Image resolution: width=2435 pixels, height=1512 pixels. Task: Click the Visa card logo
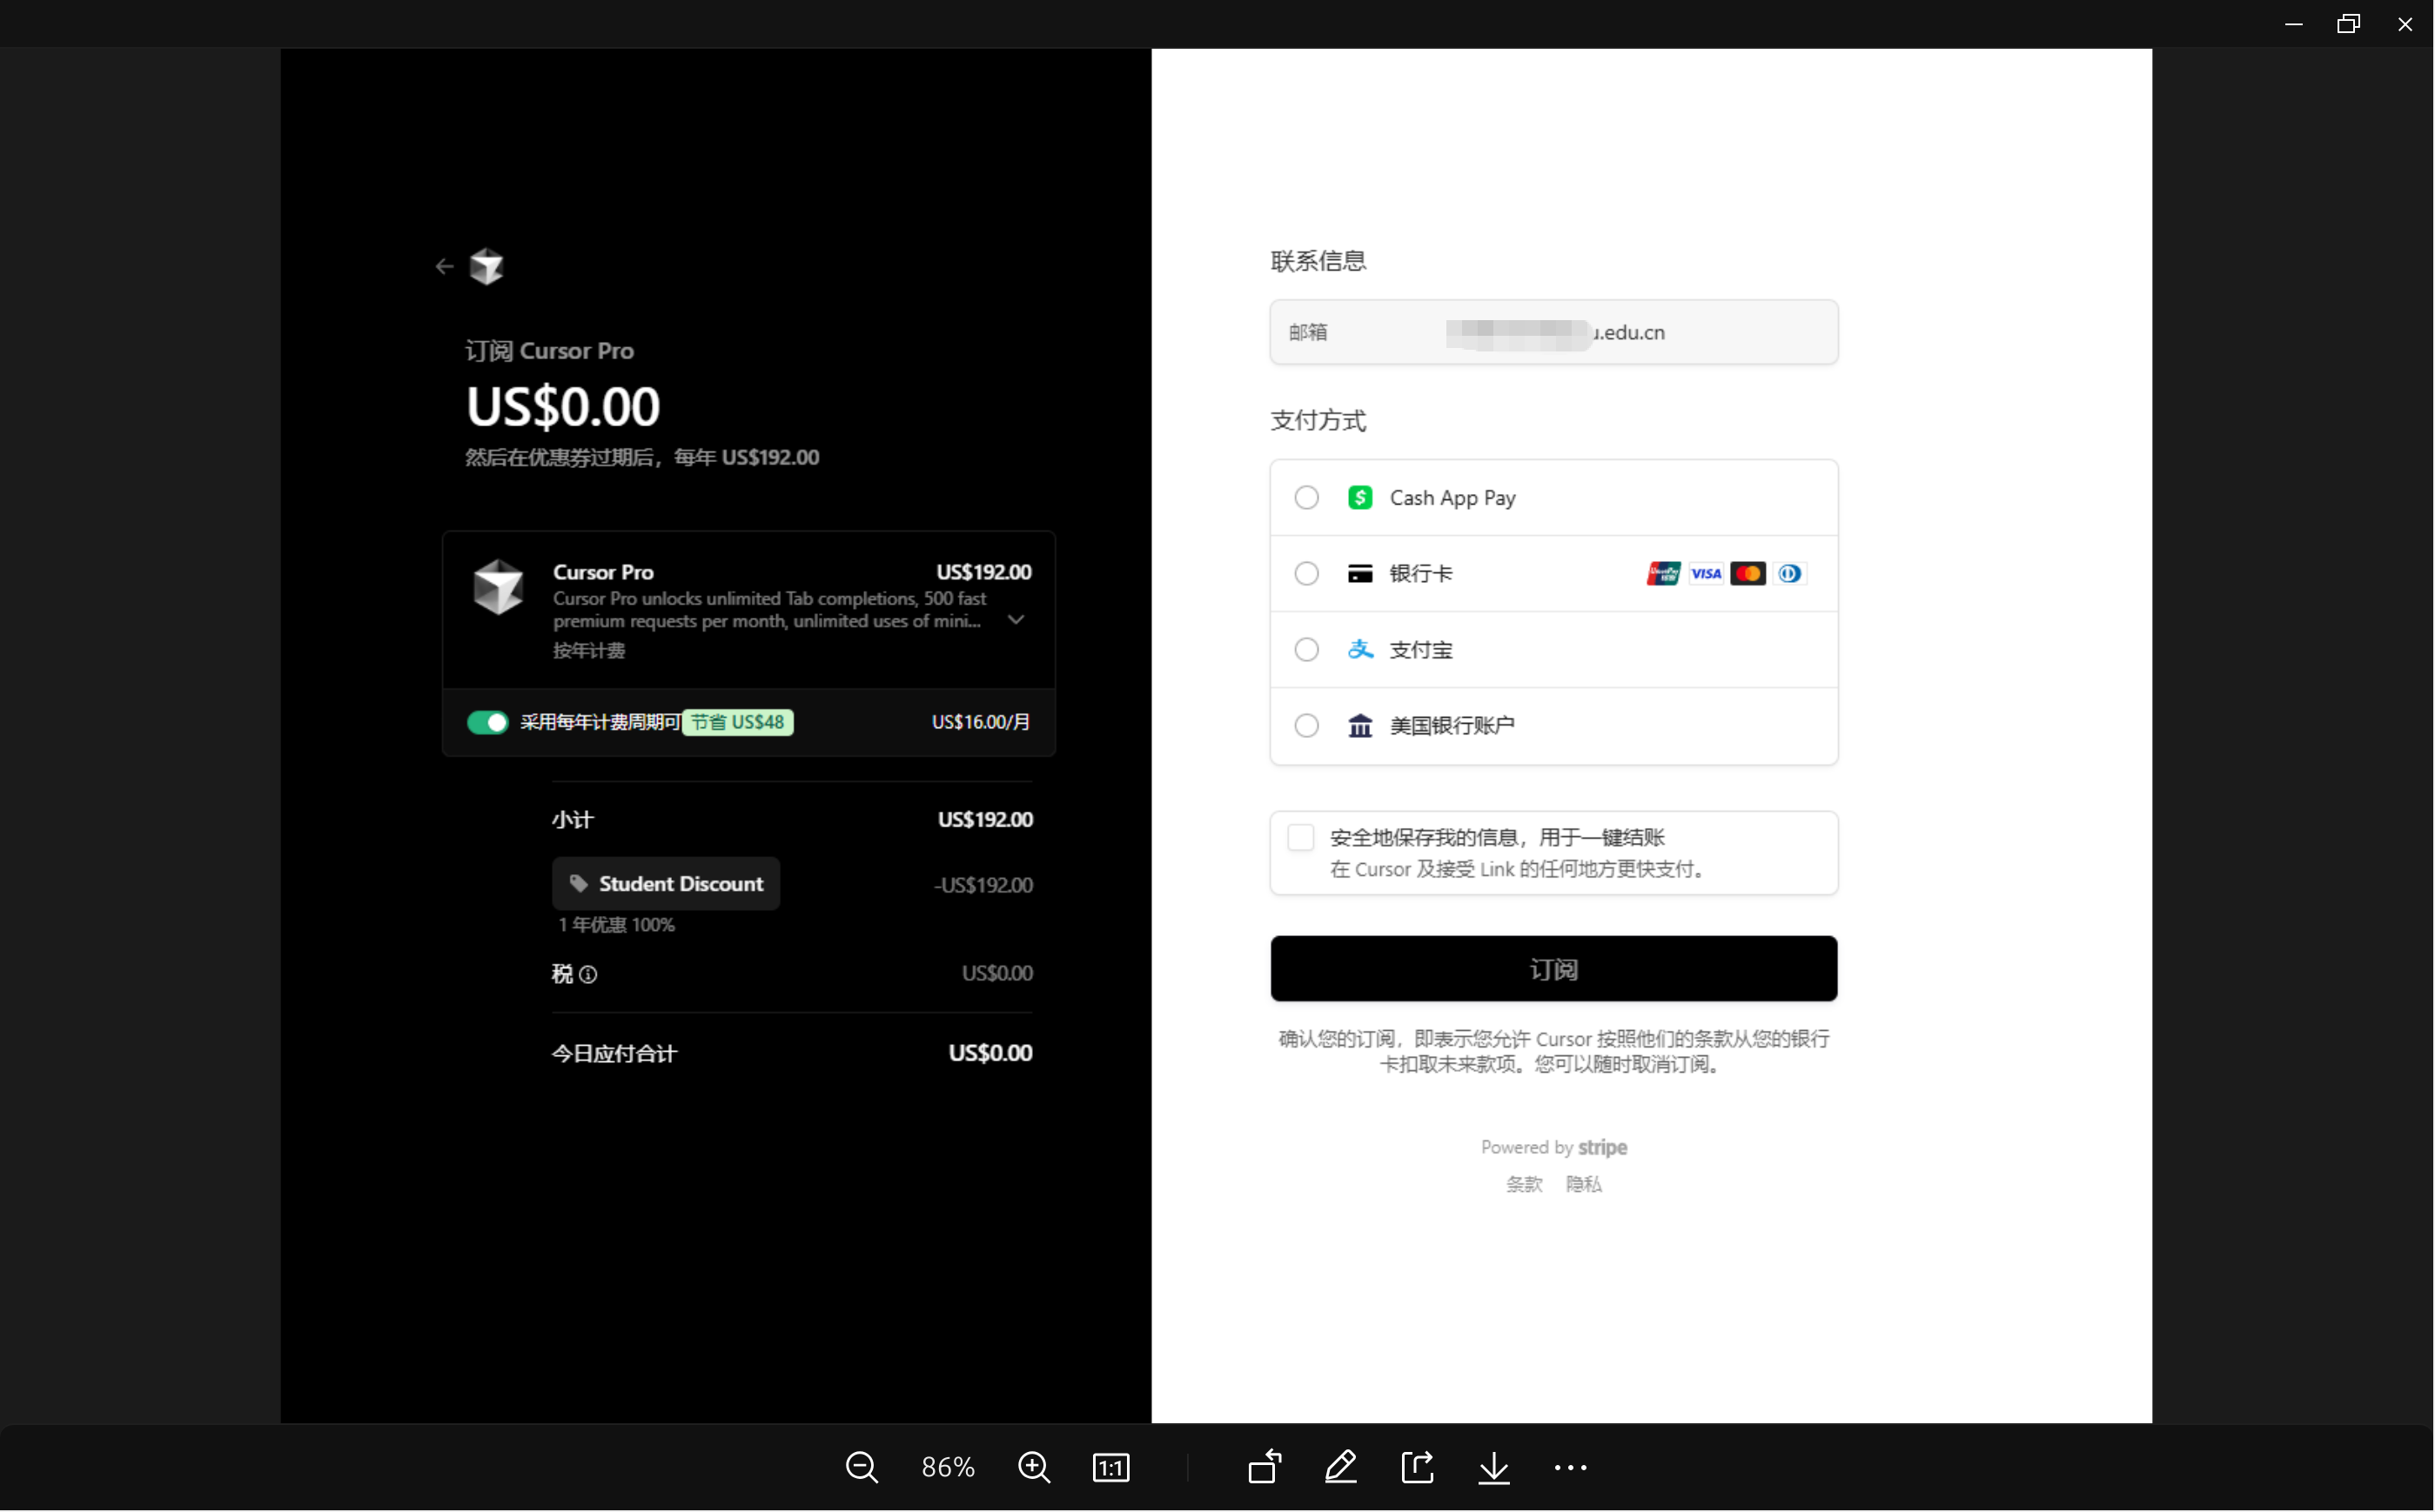point(1706,574)
